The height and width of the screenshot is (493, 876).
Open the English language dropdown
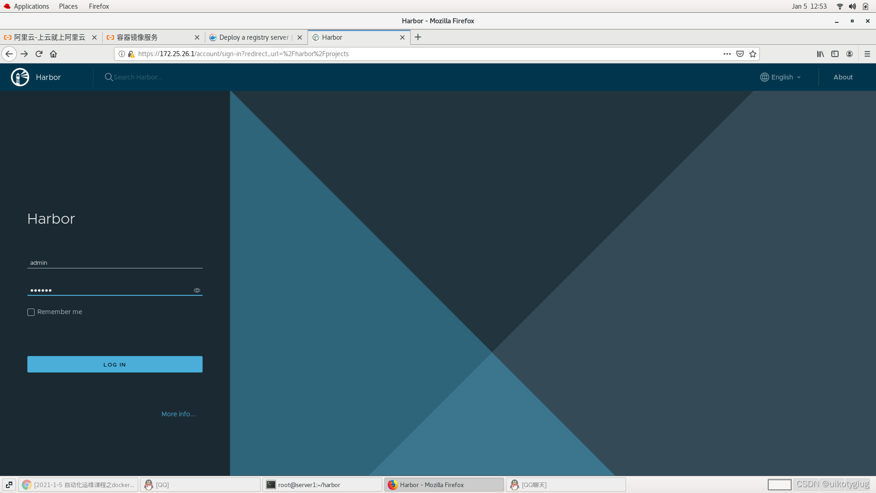pos(781,77)
